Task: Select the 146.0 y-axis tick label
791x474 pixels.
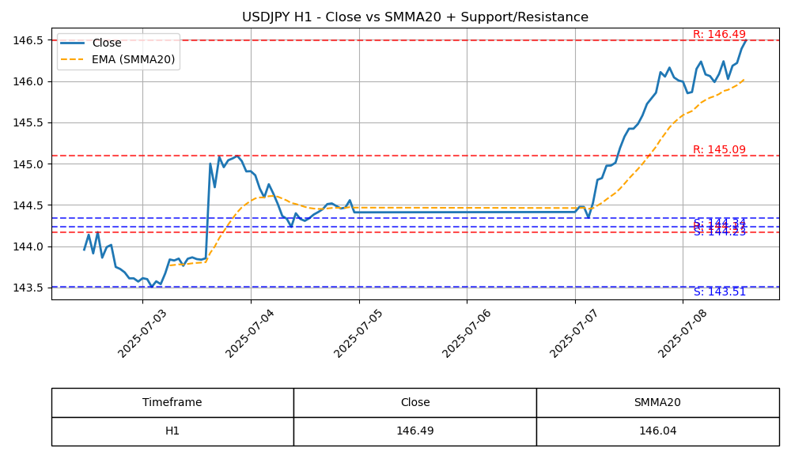Action: [x=28, y=81]
